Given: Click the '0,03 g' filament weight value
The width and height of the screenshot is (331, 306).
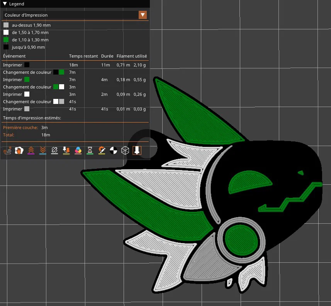Looking at the screenshot, I should click(x=139, y=109).
